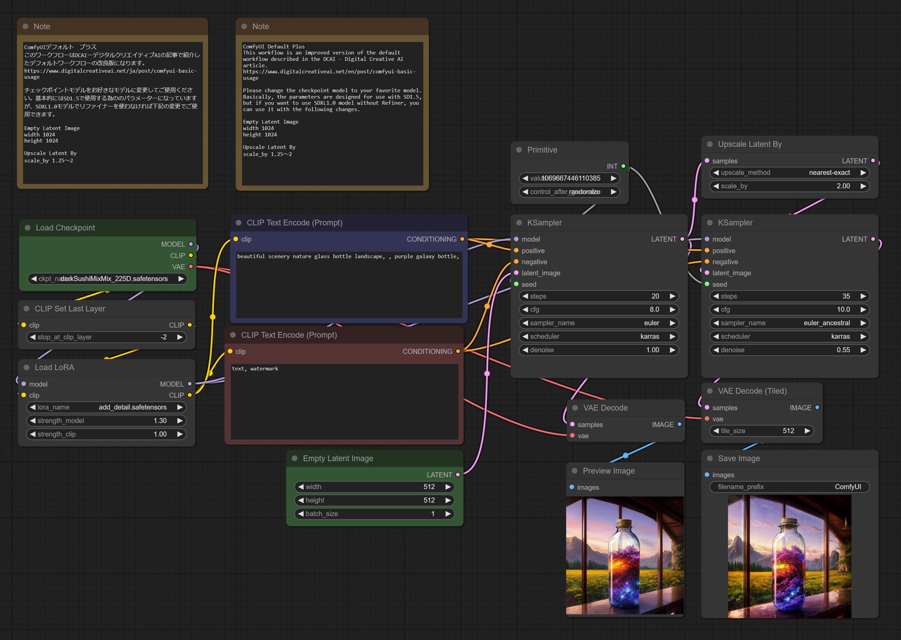This screenshot has width=901, height=640.
Task: Click the Preview Image images input socket
Action: pyautogui.click(x=572, y=488)
